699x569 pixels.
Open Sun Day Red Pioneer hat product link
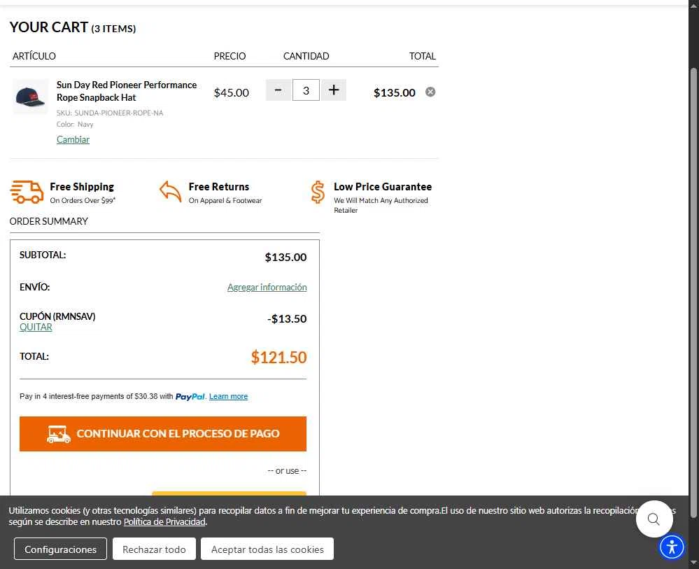[126, 91]
